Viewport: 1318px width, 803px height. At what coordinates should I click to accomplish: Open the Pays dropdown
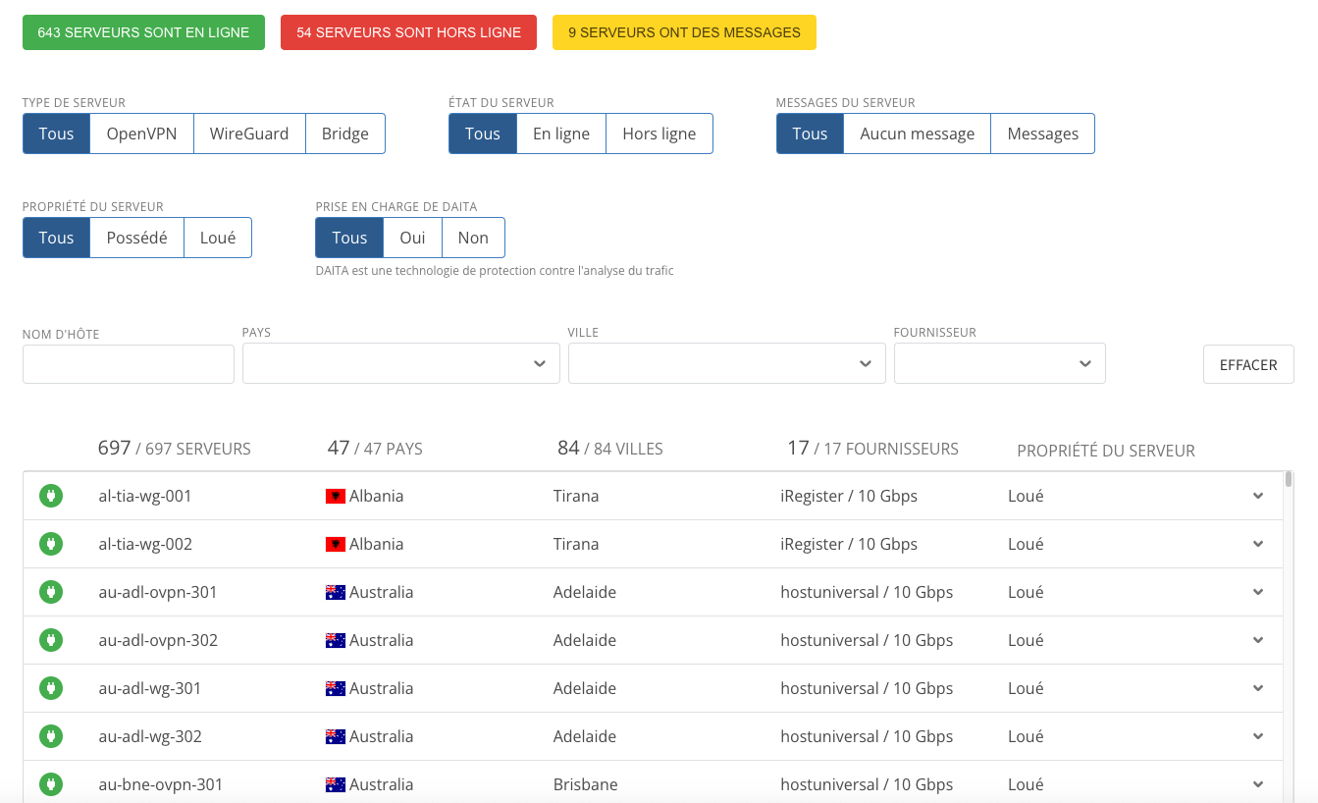[x=400, y=363]
